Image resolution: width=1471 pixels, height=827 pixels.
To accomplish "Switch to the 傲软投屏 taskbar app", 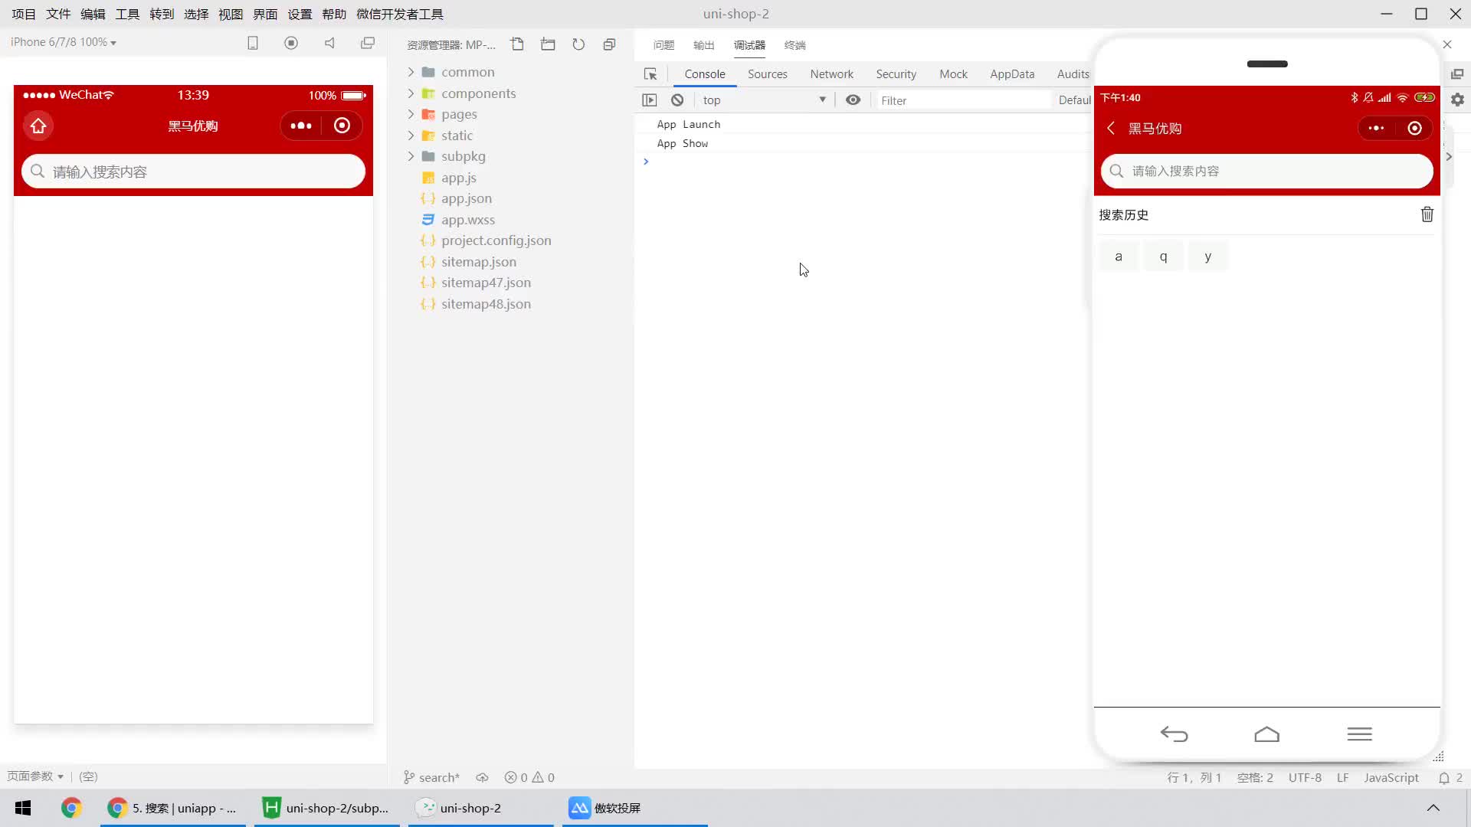I will click(635, 808).
